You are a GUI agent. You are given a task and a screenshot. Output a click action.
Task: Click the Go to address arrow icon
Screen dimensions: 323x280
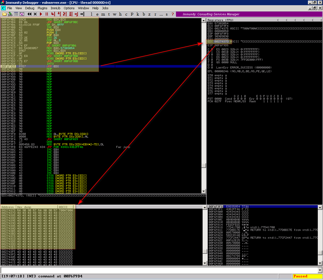point(82,14)
